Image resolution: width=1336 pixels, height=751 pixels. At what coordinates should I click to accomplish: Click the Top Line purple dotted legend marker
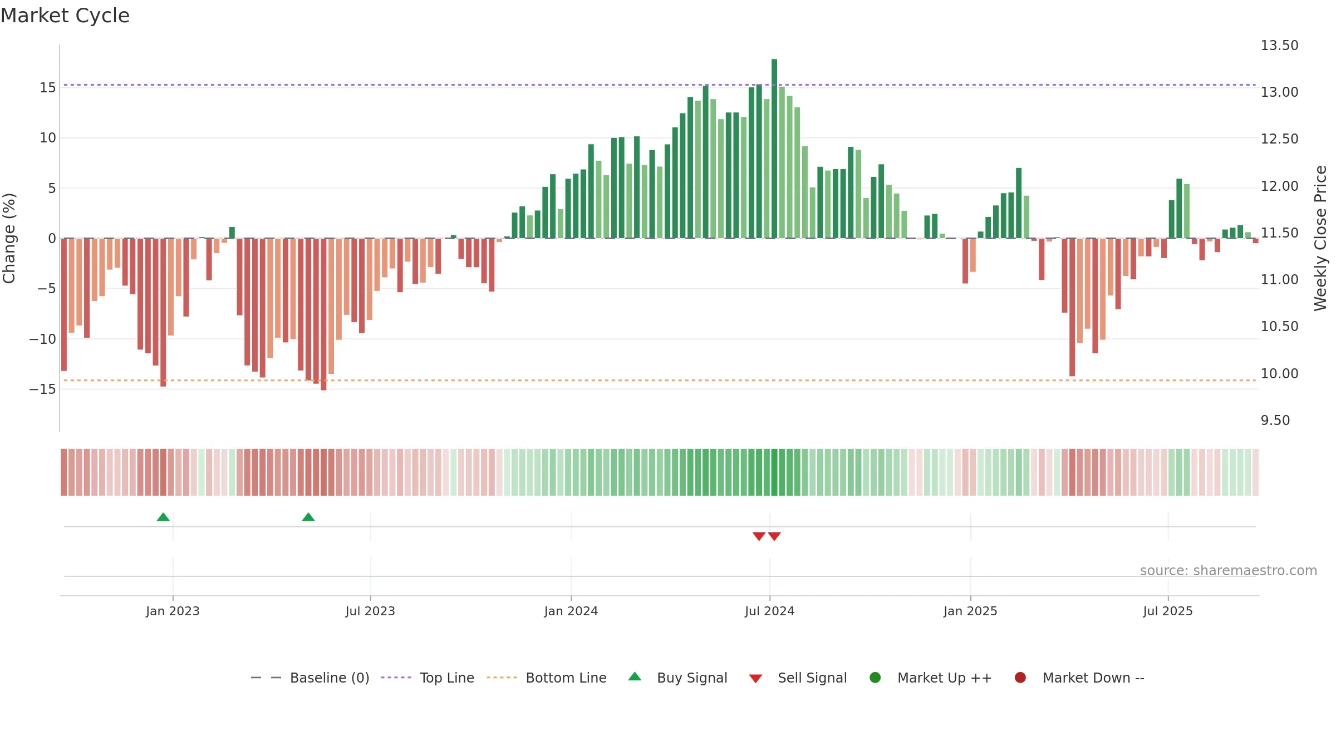pyautogui.click(x=396, y=678)
